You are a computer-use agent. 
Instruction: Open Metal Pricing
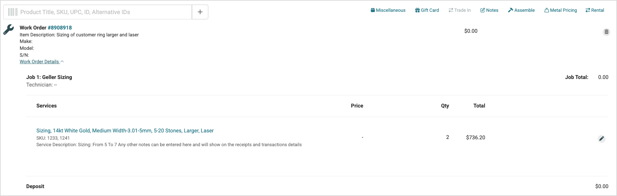pyautogui.click(x=561, y=10)
